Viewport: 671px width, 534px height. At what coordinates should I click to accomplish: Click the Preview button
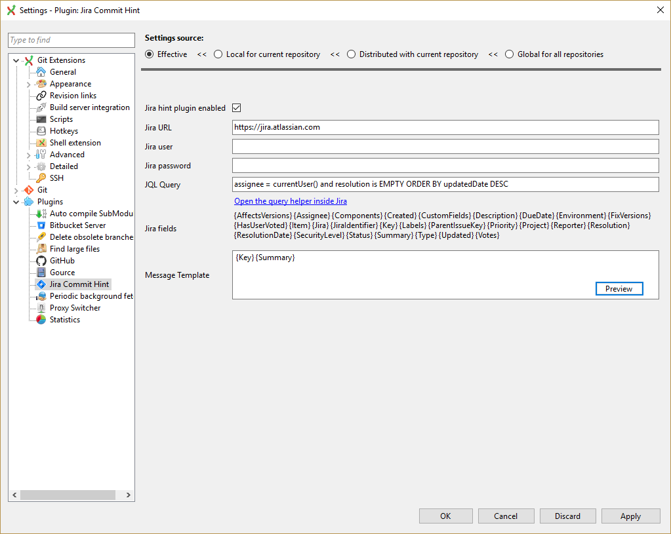619,288
